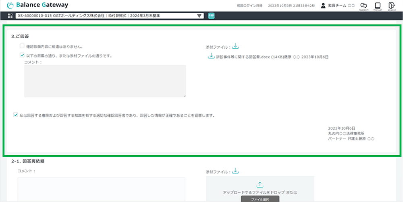Open the Manual icon
403x202 pixels.
[378, 6]
